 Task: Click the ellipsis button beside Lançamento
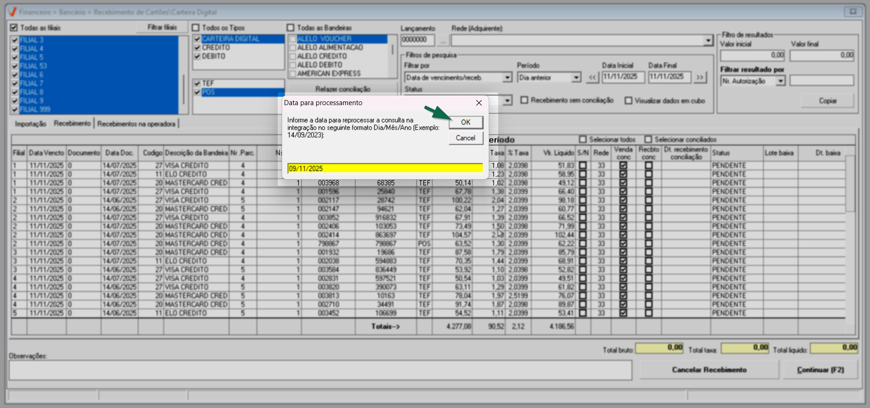443,41
